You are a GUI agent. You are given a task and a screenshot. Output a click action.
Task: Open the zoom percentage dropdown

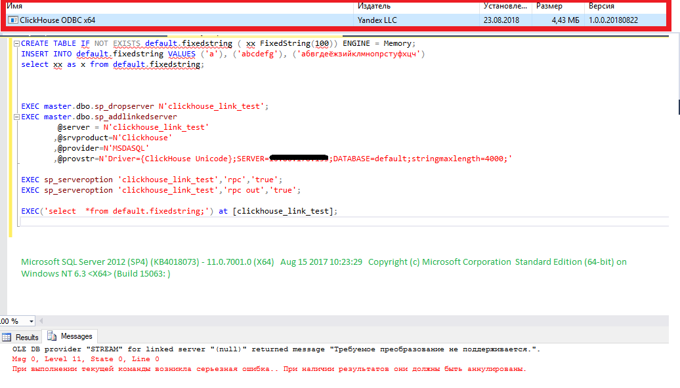[30, 321]
